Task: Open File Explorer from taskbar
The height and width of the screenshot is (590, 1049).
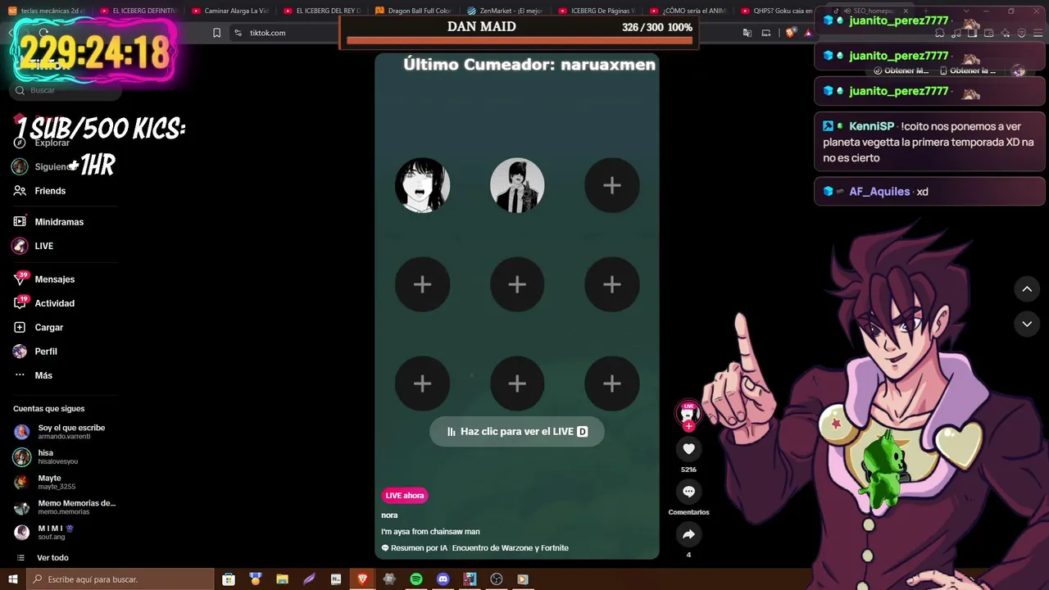Action: coord(282,579)
